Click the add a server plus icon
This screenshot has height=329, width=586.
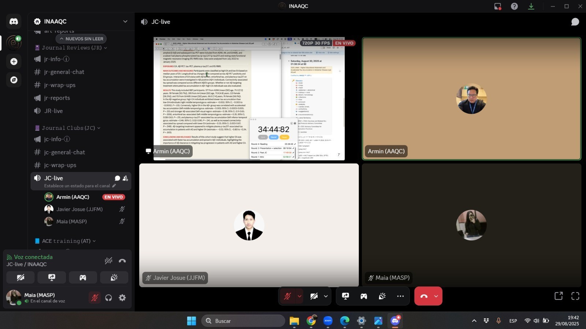(x=14, y=62)
